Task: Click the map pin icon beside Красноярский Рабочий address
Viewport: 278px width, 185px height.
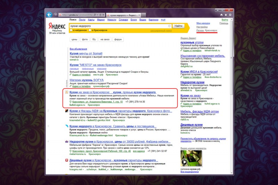Action: tap(71, 151)
